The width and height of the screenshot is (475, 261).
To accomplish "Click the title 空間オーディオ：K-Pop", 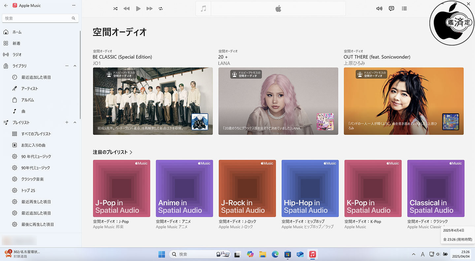I will tap(363, 221).
